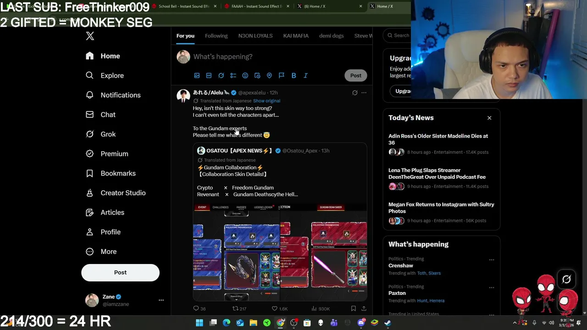The height and width of the screenshot is (330, 587).
Task: Open more options on Alelu's post
Action: [364, 93]
